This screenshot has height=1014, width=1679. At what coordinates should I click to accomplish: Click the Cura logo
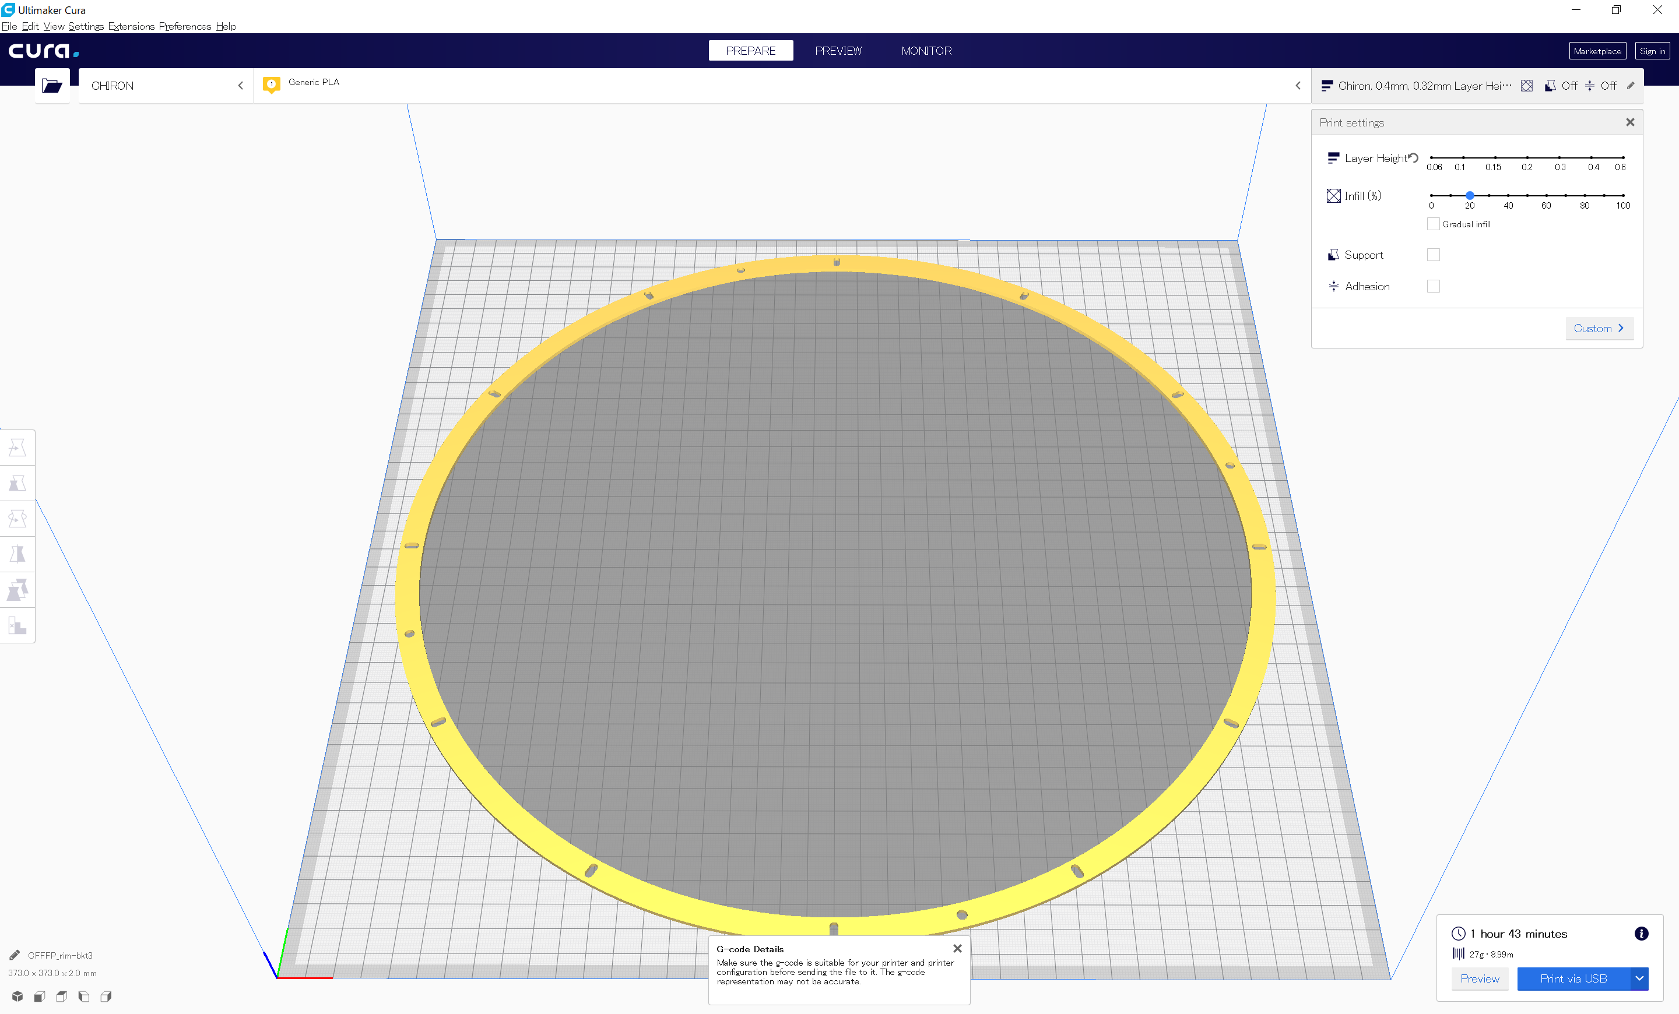tap(44, 51)
